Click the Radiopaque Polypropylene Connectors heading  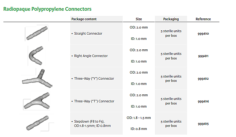click(47, 9)
